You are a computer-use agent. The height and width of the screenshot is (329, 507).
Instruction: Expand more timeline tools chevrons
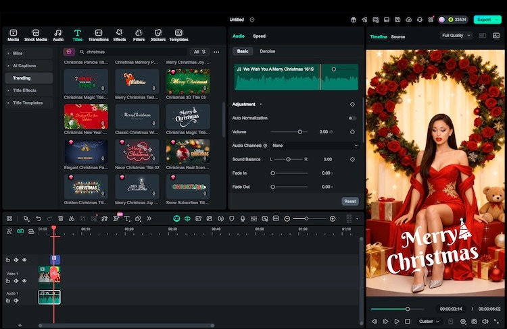tap(149, 218)
